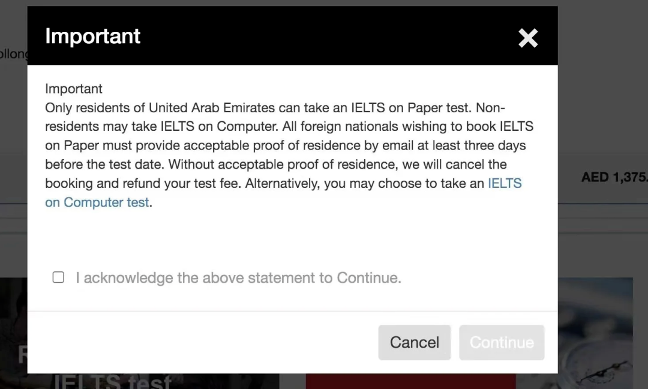The width and height of the screenshot is (648, 389).
Task: Cancel the Important dialog
Action: tap(415, 342)
